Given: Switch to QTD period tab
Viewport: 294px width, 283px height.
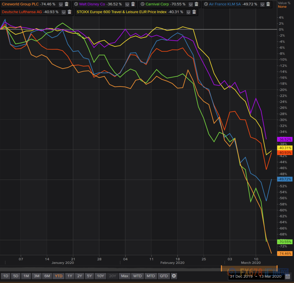Looking at the screenshot, I should tap(163, 276).
